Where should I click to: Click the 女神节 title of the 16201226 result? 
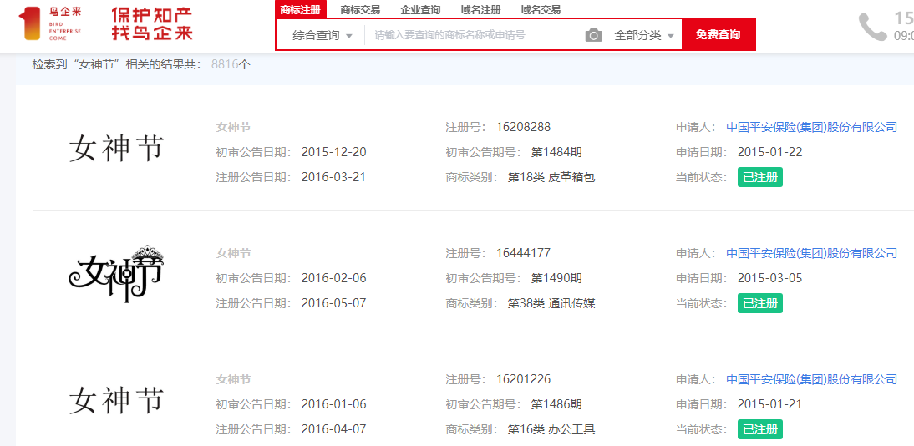pos(233,379)
